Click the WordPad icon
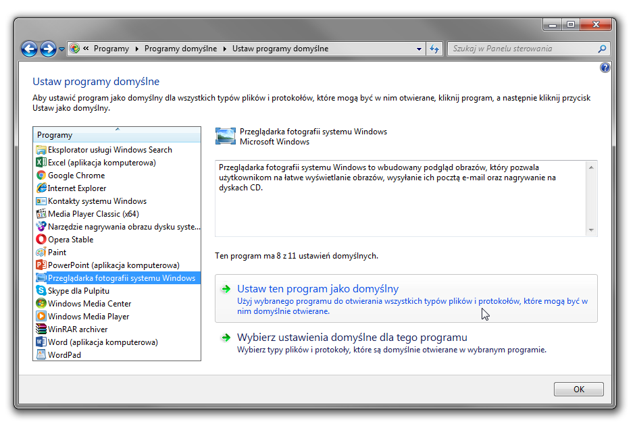The width and height of the screenshot is (637, 426). pos(41,355)
